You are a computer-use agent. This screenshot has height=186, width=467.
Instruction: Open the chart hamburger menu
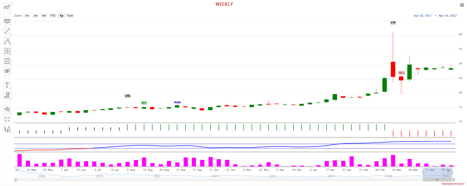462,5
